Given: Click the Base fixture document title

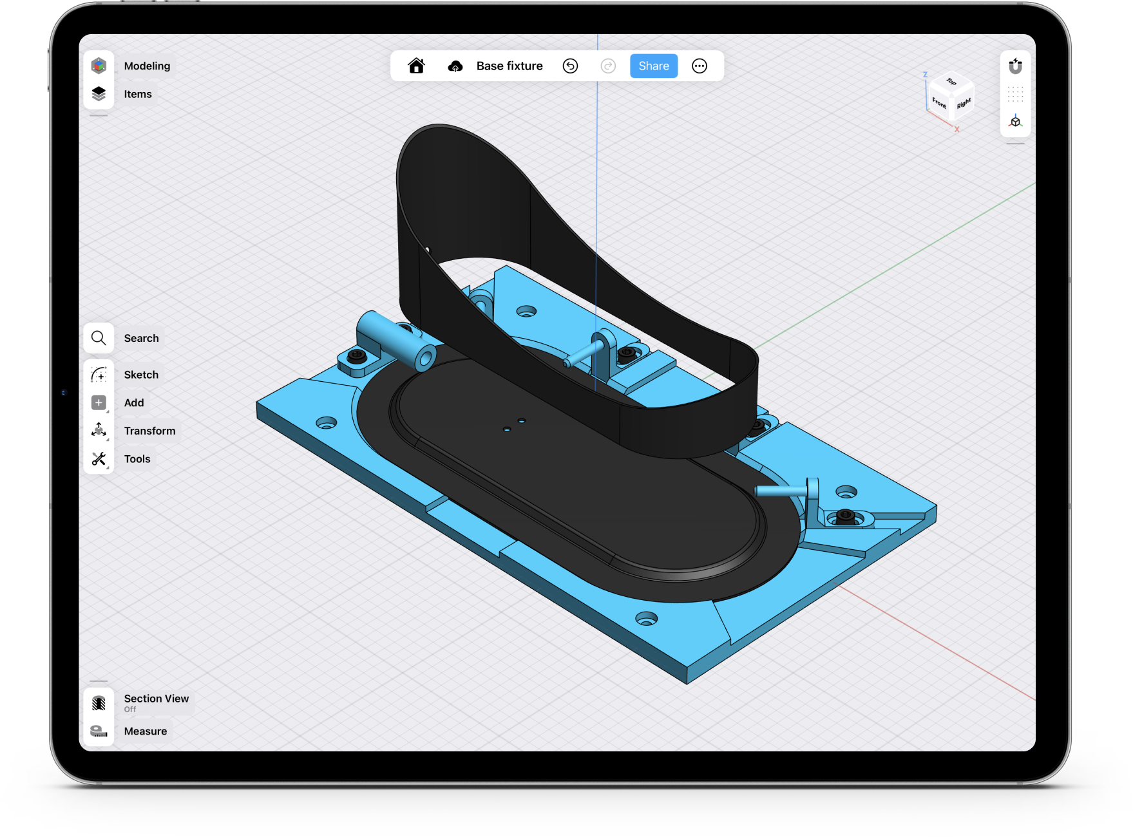Looking at the screenshot, I should pyautogui.click(x=509, y=66).
